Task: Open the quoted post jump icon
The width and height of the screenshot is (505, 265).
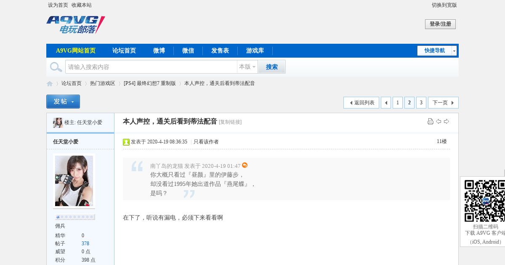Action: 245,165
